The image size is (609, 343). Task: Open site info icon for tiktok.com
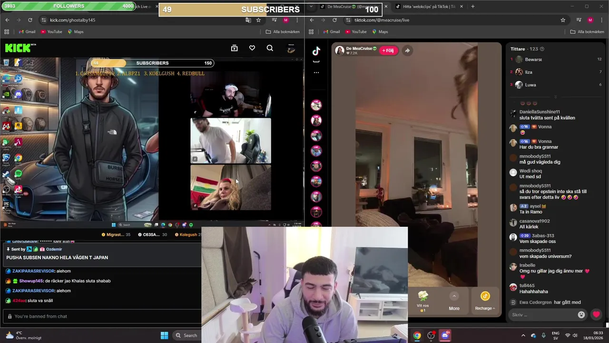coord(348,20)
